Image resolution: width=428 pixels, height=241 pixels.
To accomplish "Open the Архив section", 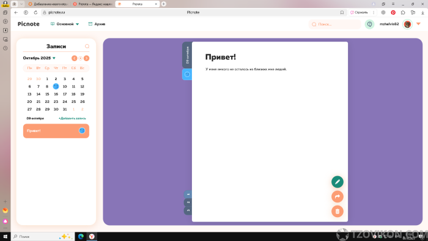I will tap(97, 24).
